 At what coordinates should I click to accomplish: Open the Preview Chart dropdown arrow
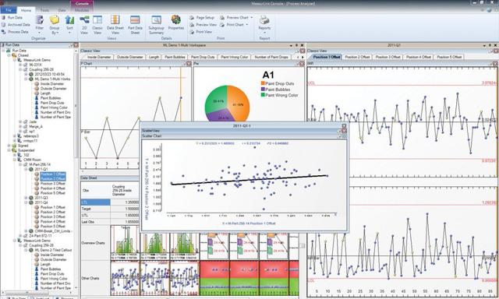click(x=251, y=17)
